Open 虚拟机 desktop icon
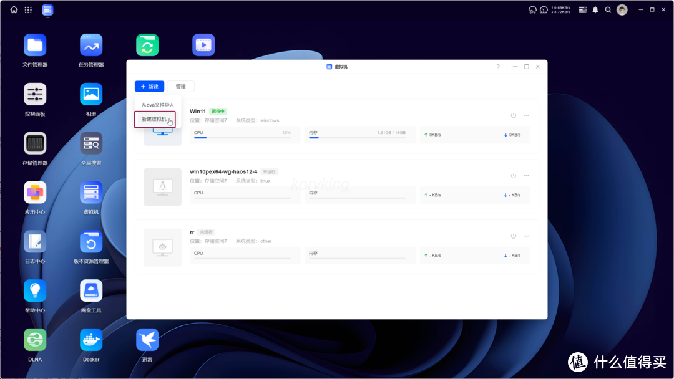 pos(91,192)
